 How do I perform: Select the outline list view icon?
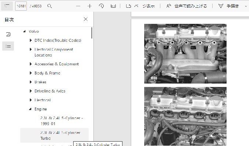pyautogui.click(x=8, y=46)
